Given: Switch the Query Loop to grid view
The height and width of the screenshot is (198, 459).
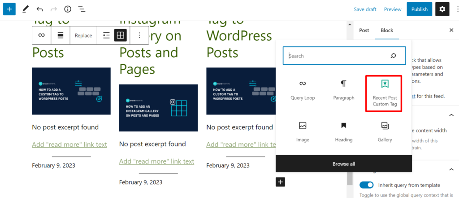Looking at the screenshot, I should (120, 35).
